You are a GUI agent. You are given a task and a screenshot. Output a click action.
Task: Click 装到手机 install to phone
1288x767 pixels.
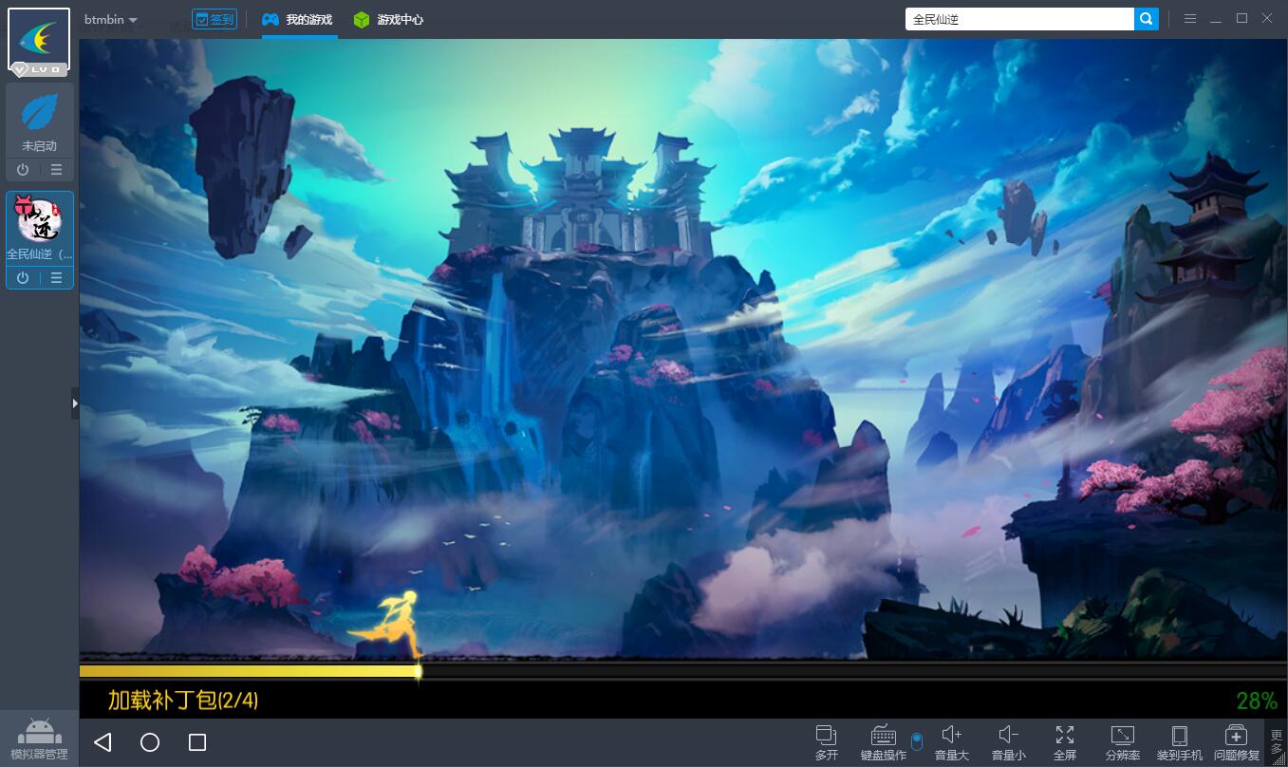pyautogui.click(x=1180, y=742)
